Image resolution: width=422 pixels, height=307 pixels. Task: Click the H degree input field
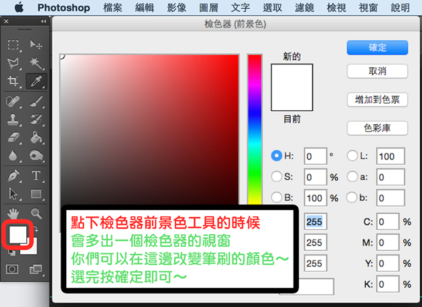tap(315, 156)
